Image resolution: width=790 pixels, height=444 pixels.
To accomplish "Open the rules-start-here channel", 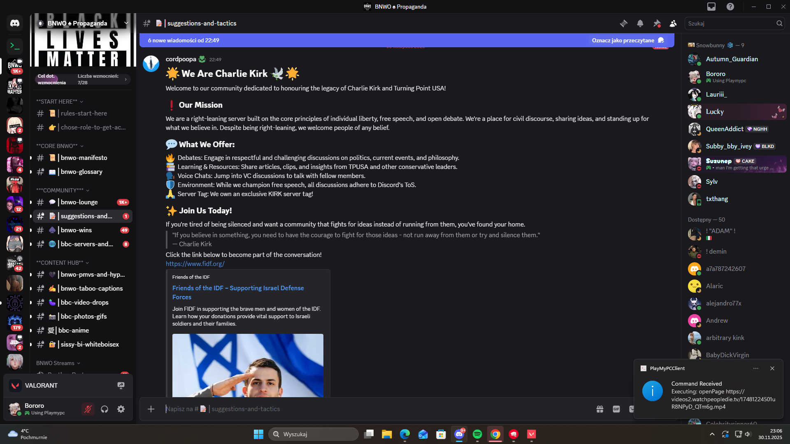I will pyautogui.click(x=84, y=113).
